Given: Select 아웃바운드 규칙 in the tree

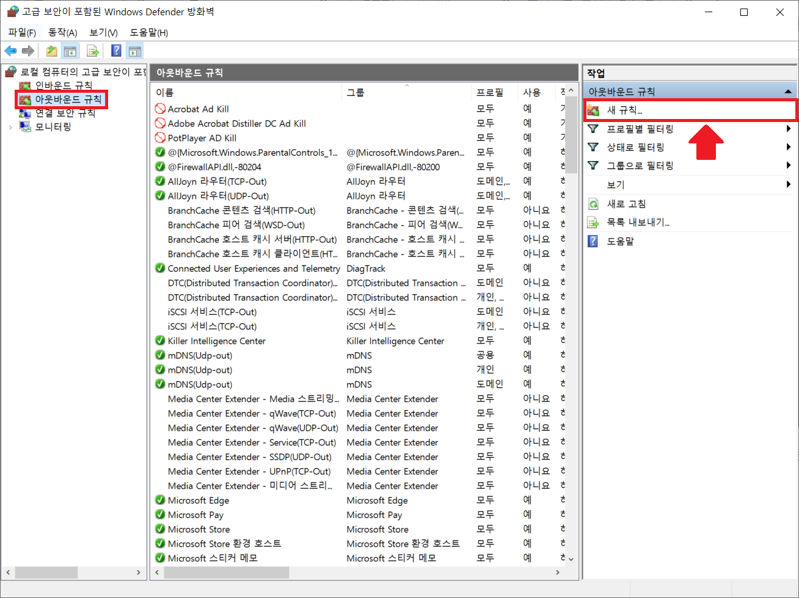Looking at the screenshot, I should [x=68, y=99].
